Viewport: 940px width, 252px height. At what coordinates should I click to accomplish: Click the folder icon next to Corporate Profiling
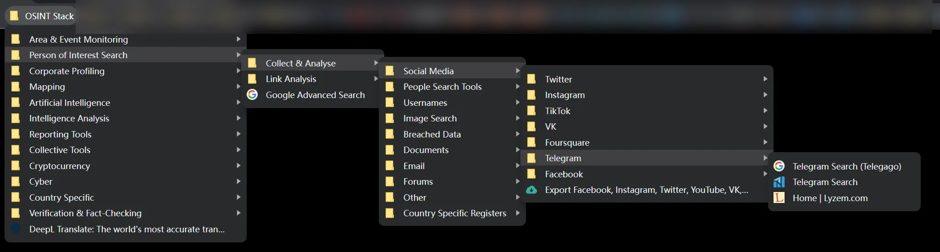tap(16, 71)
